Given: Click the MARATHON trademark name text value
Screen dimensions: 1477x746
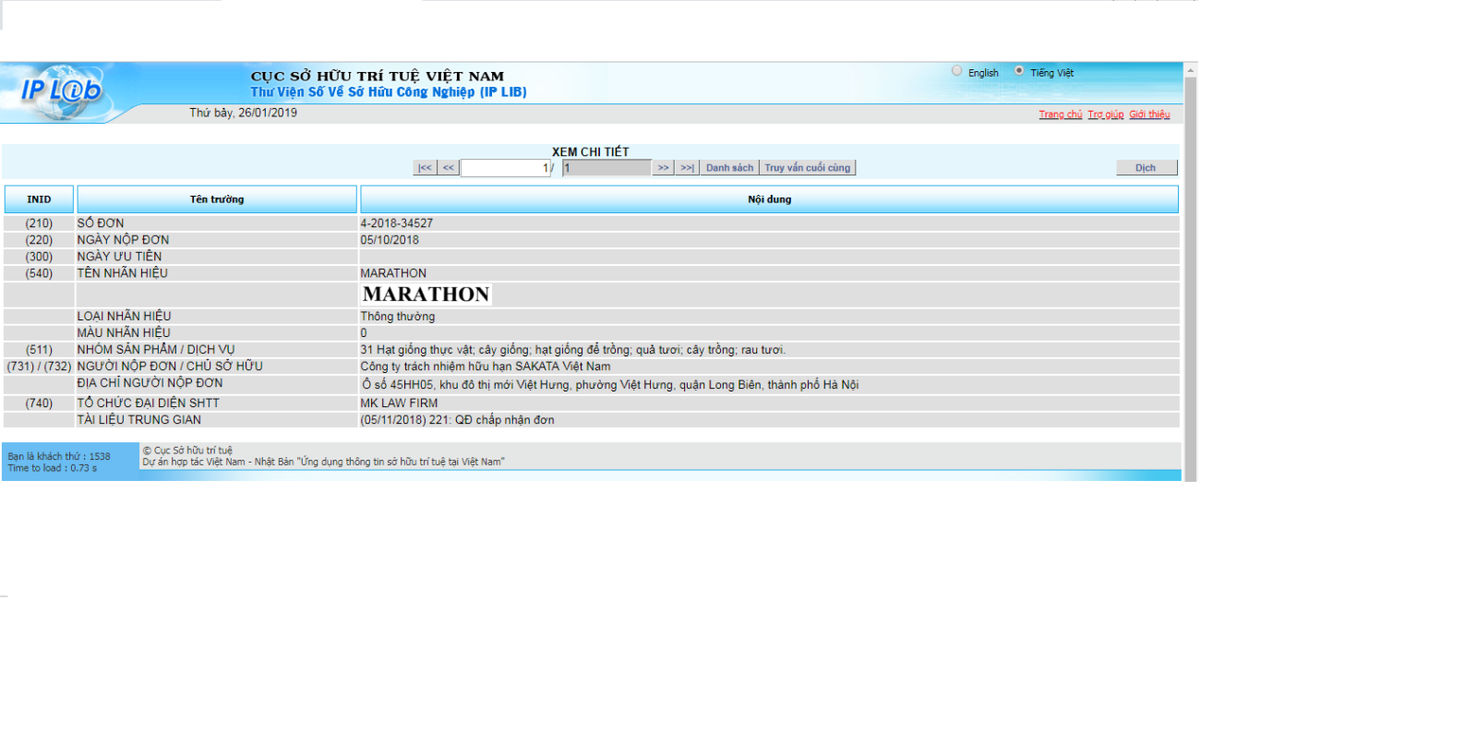Looking at the screenshot, I should (393, 273).
